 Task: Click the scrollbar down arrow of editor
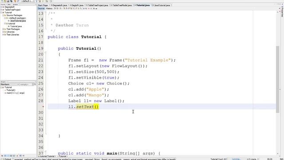click(x=278, y=154)
